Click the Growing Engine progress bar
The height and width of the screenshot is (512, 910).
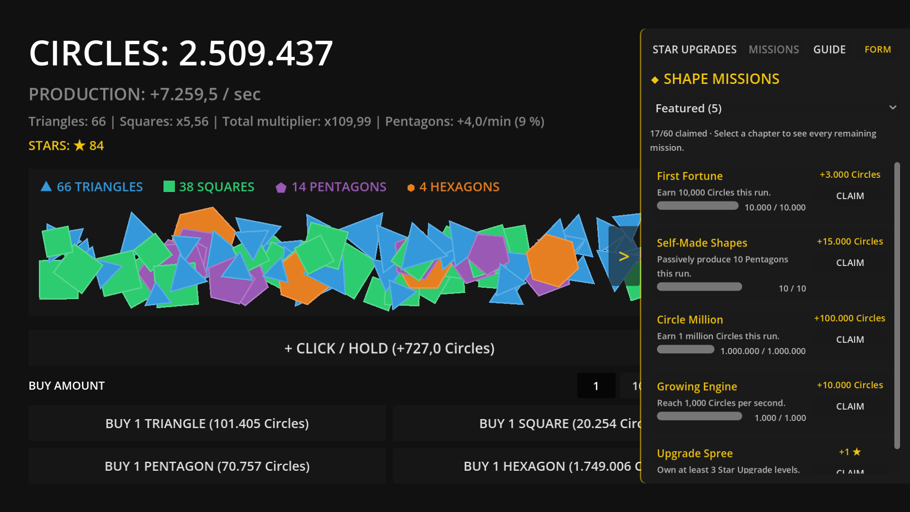(700, 416)
